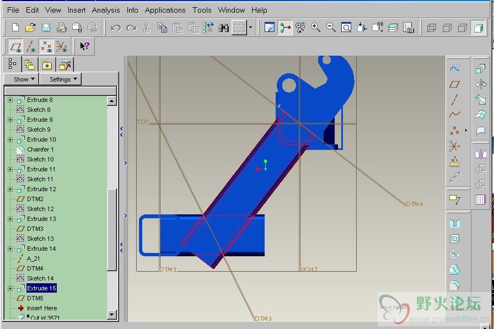Open the Tools menu

pos(202,10)
